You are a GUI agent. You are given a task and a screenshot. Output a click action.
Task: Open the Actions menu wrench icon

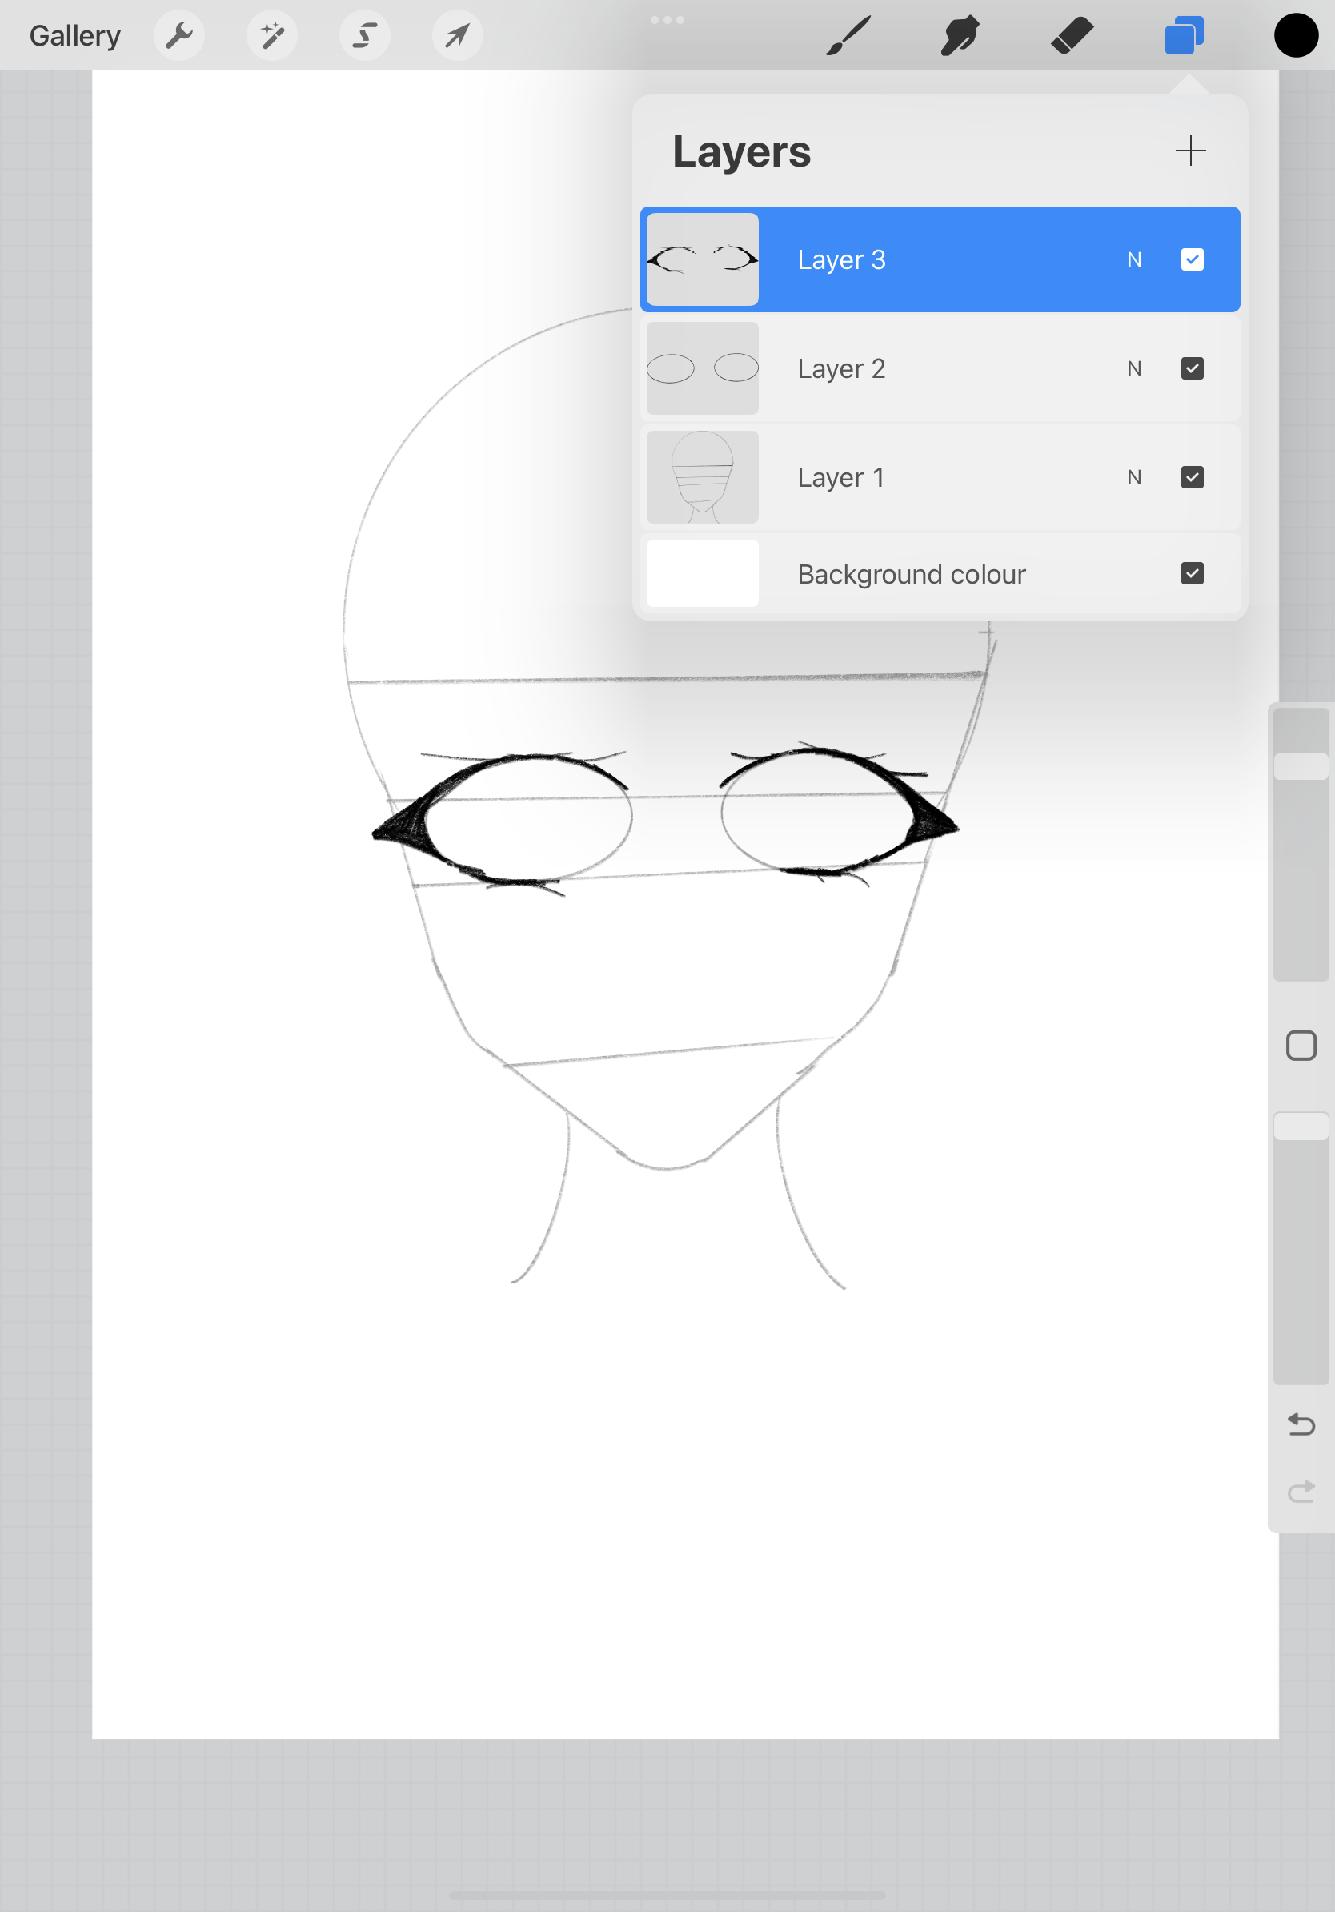[179, 35]
